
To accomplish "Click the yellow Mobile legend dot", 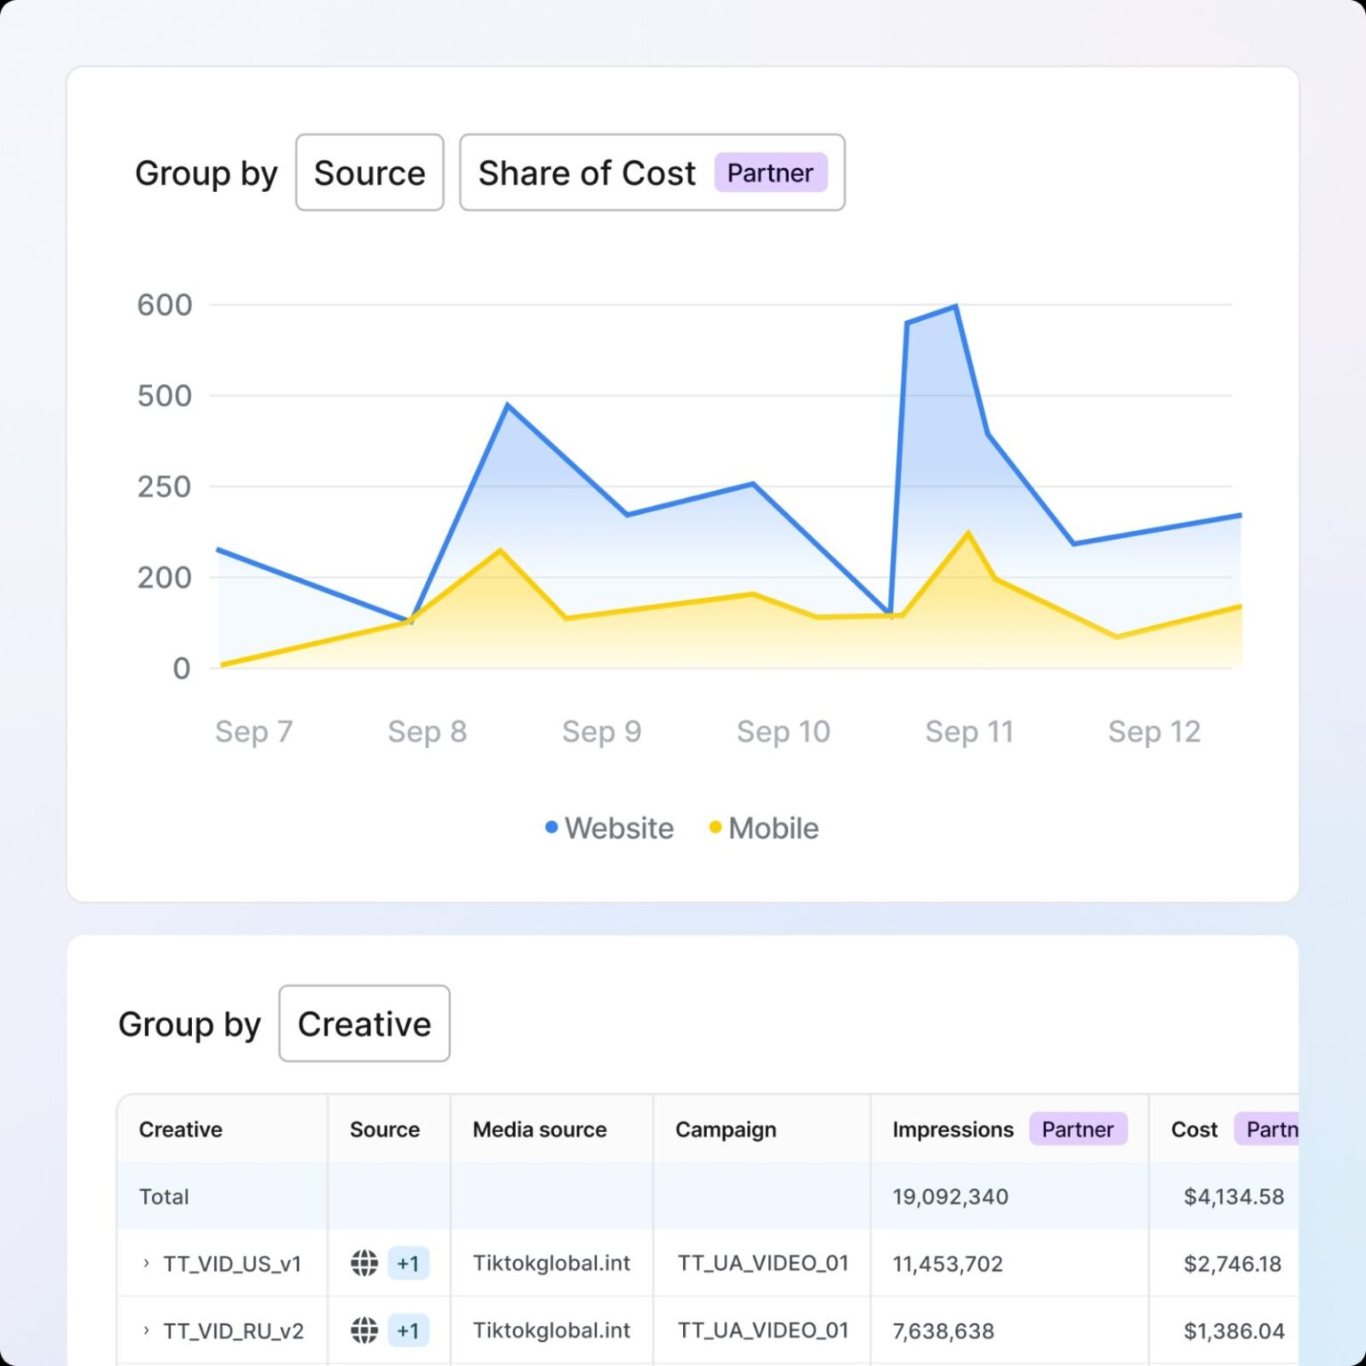I will point(715,827).
